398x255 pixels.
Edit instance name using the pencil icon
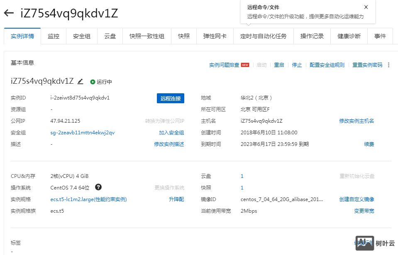click(80, 81)
